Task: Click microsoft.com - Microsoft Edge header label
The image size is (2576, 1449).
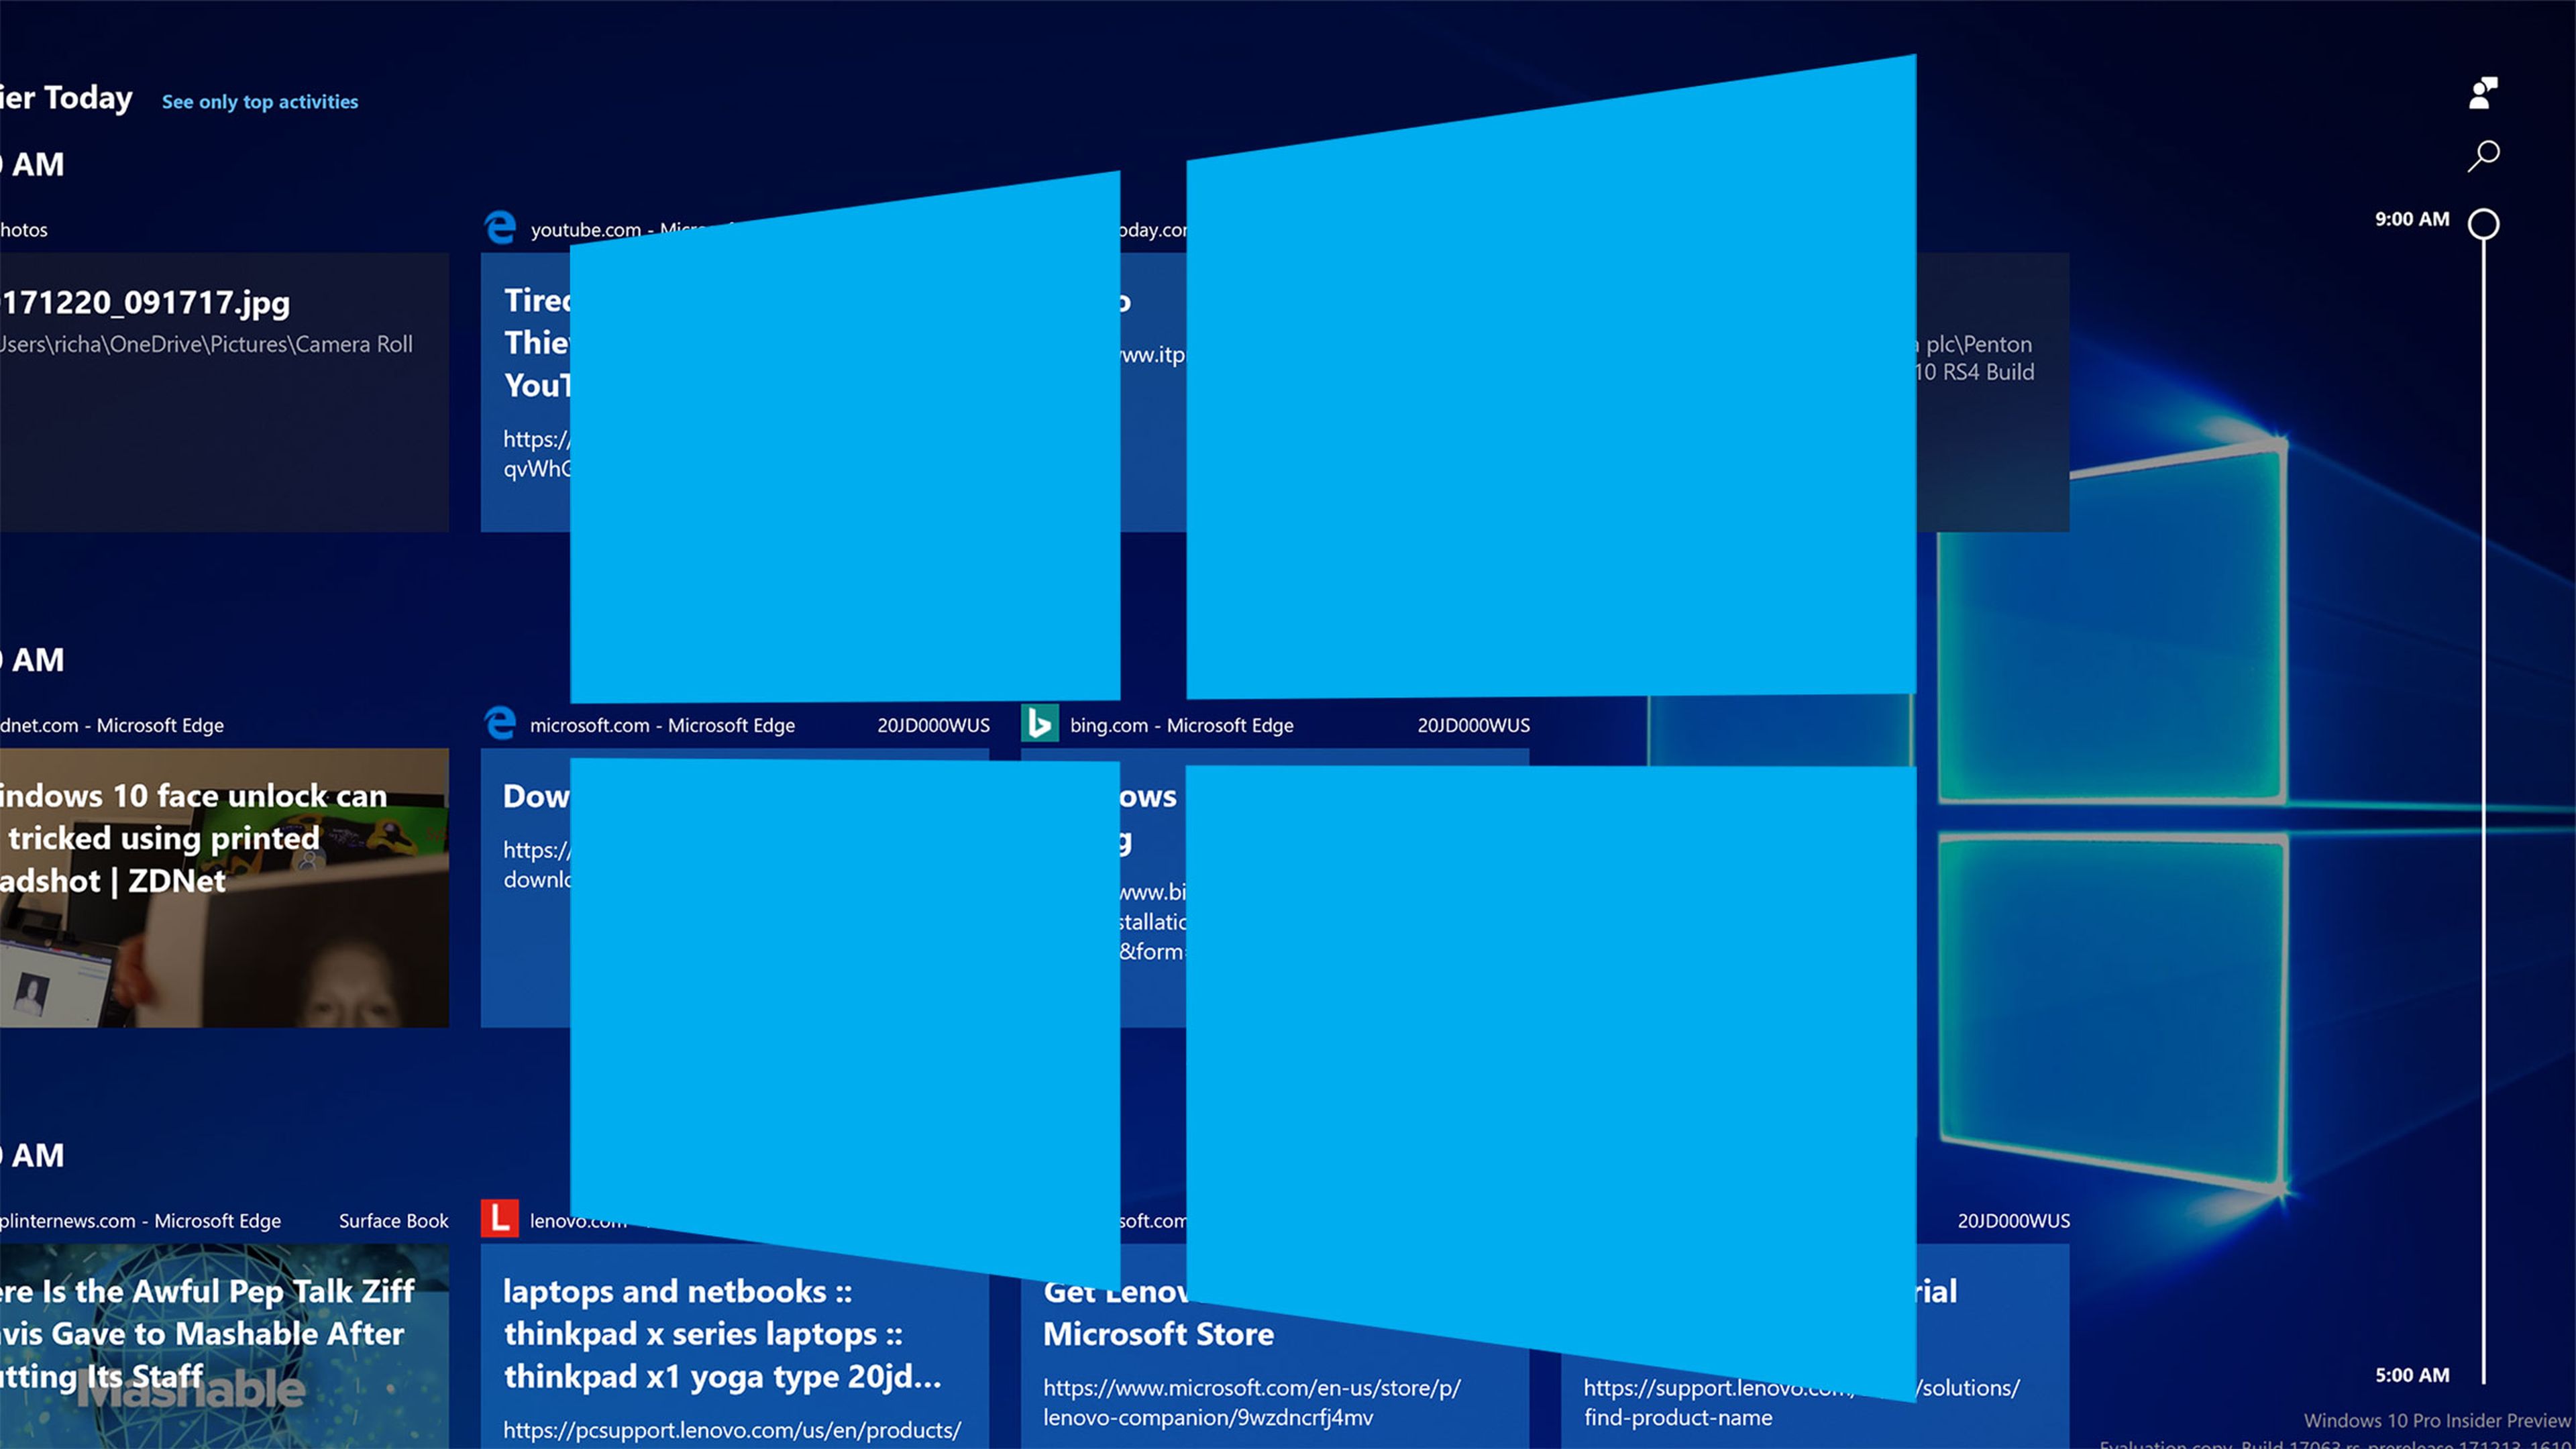Action: point(662,725)
